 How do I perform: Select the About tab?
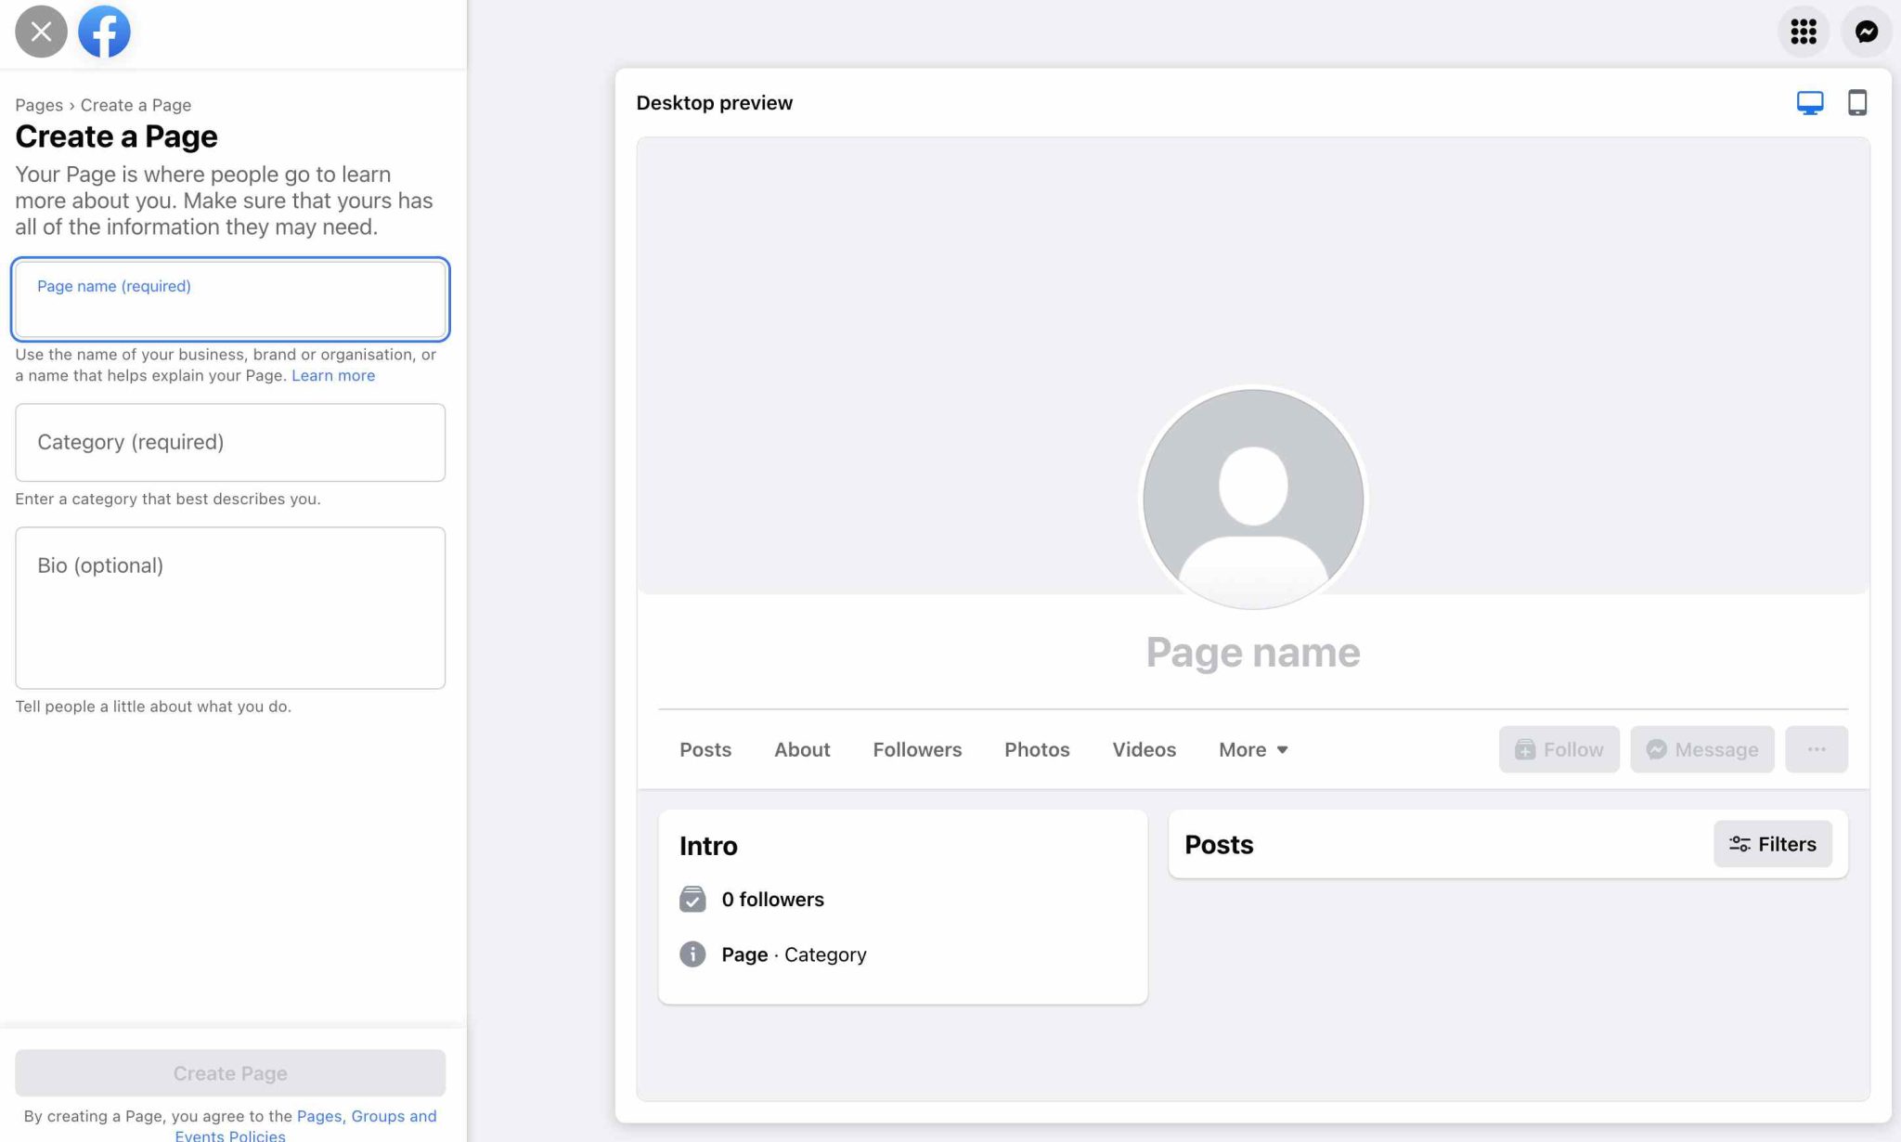pyautogui.click(x=802, y=749)
